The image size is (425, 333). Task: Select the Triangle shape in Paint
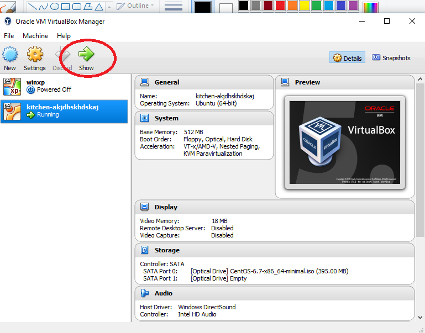(99, 7)
